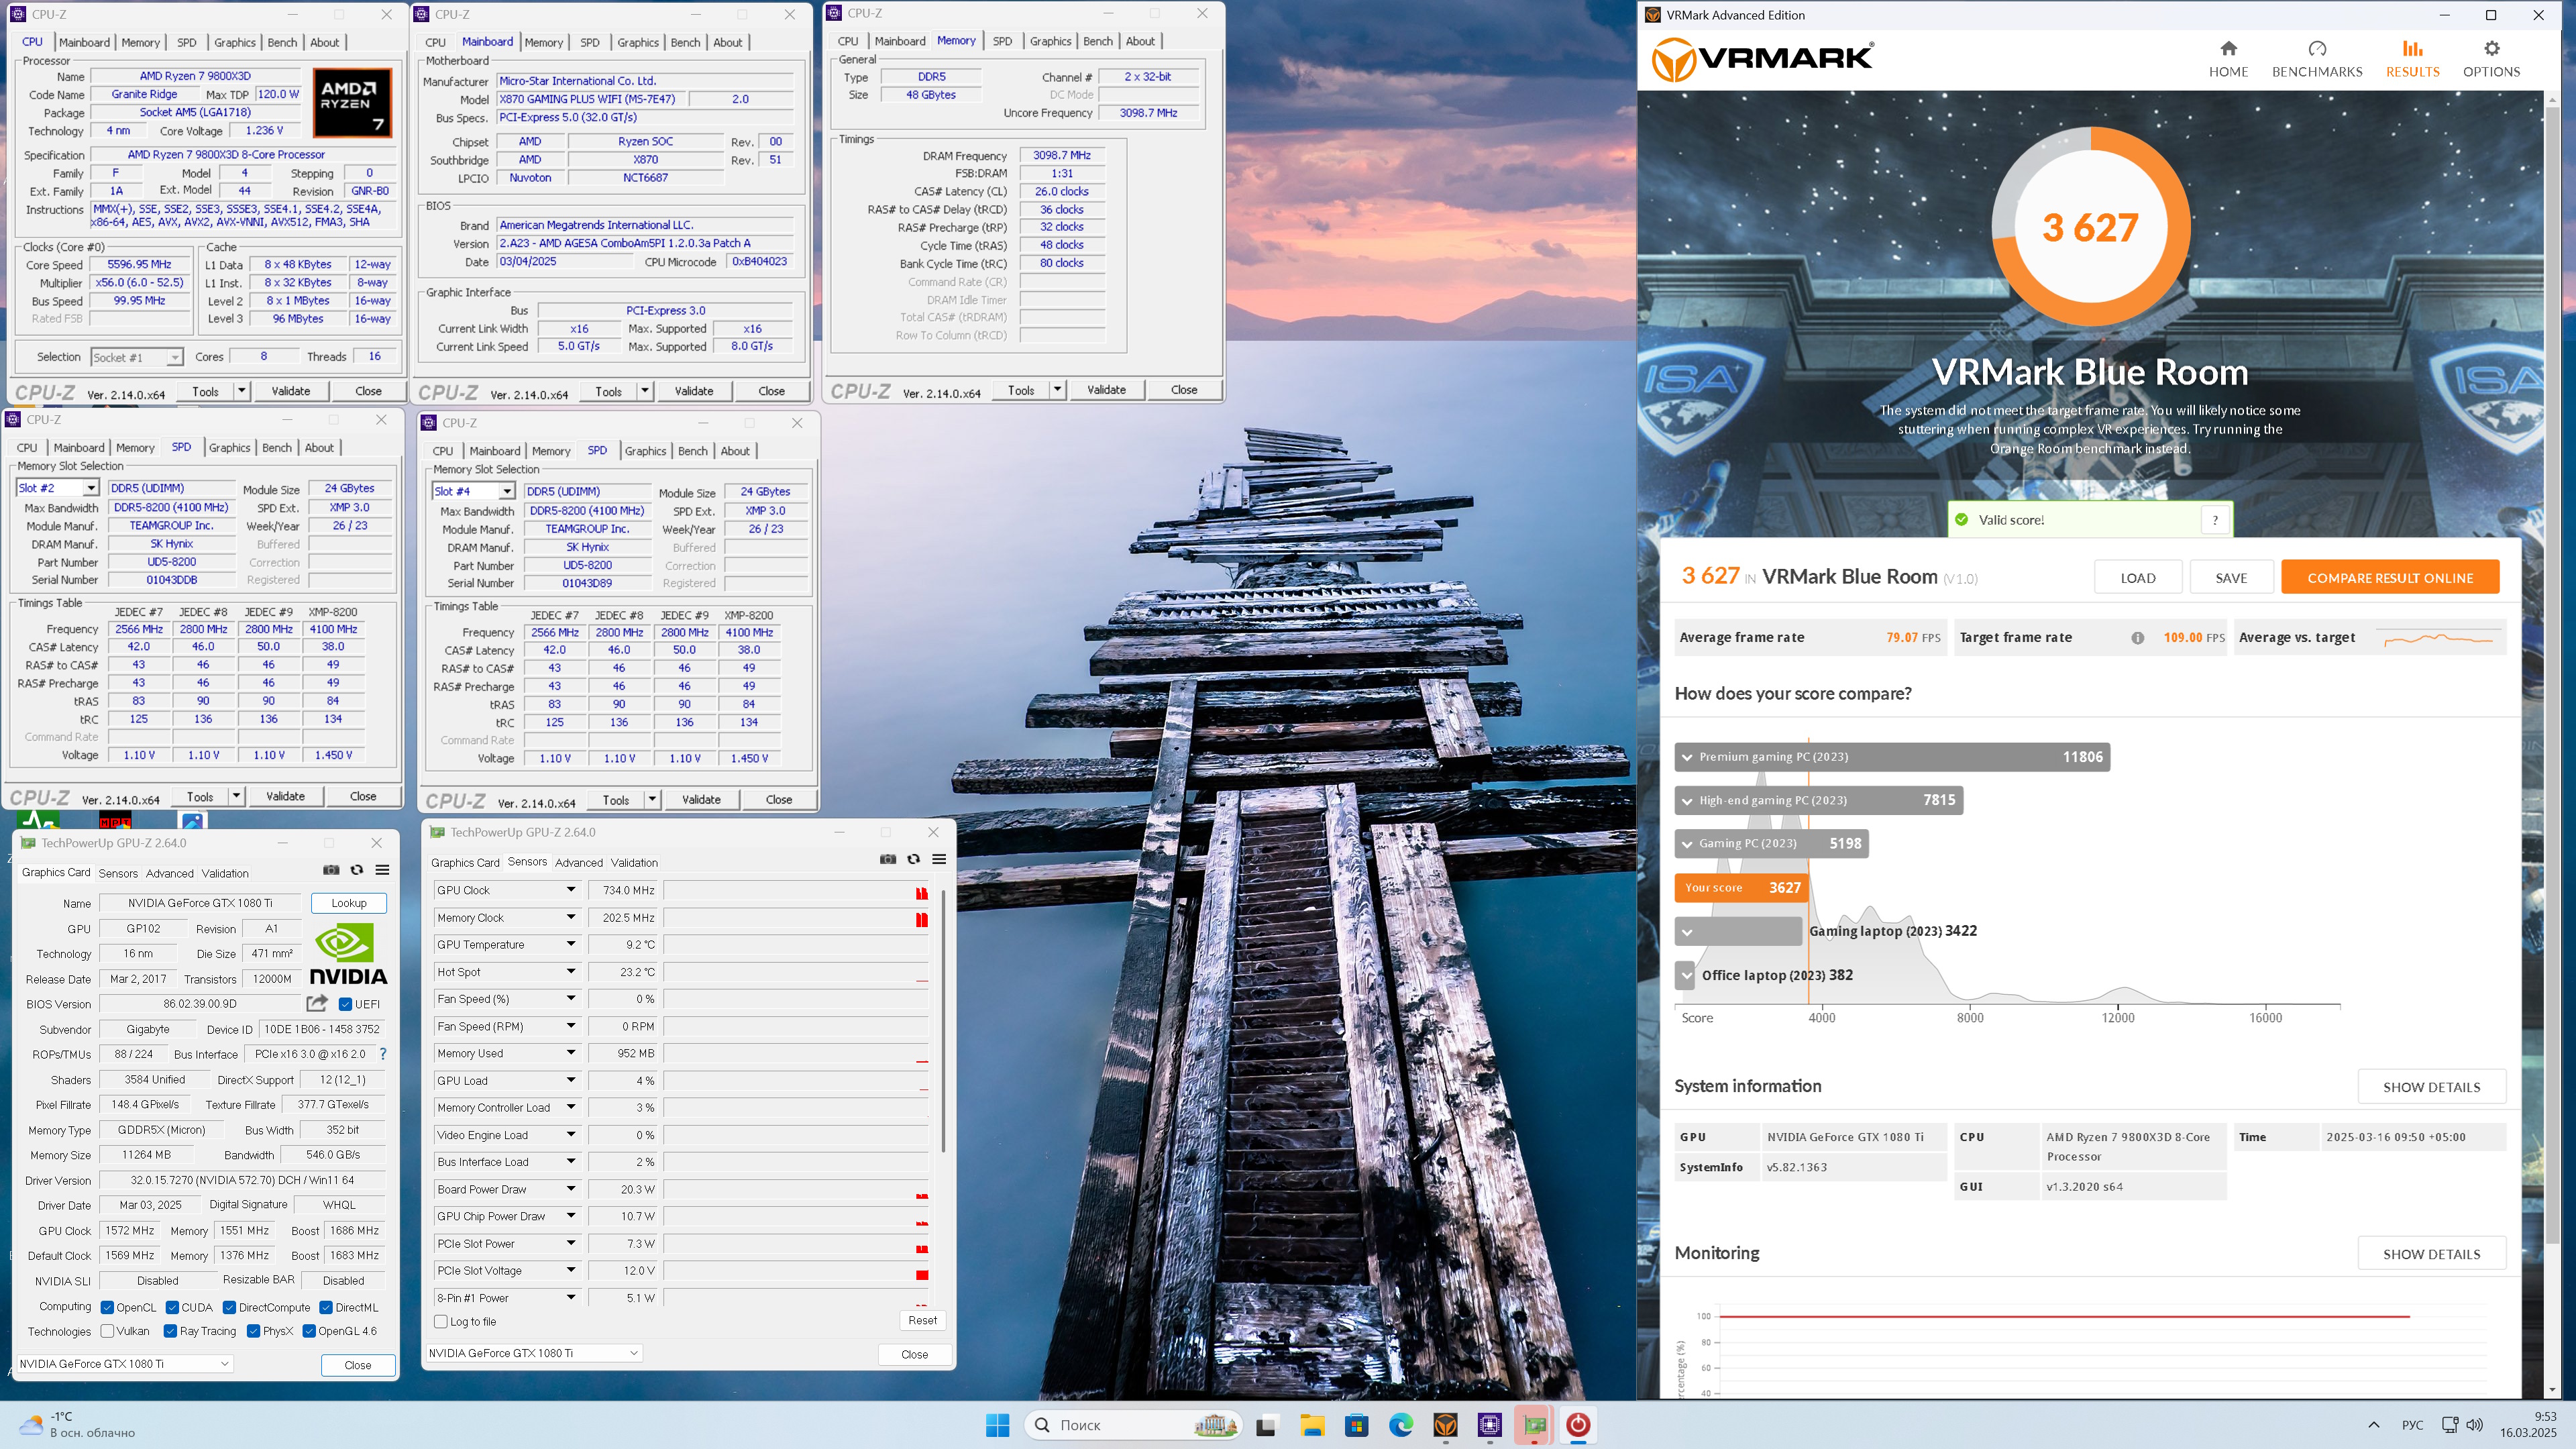Click the LOAD button in VRMark
The image size is (2576, 1449).
point(2138,577)
